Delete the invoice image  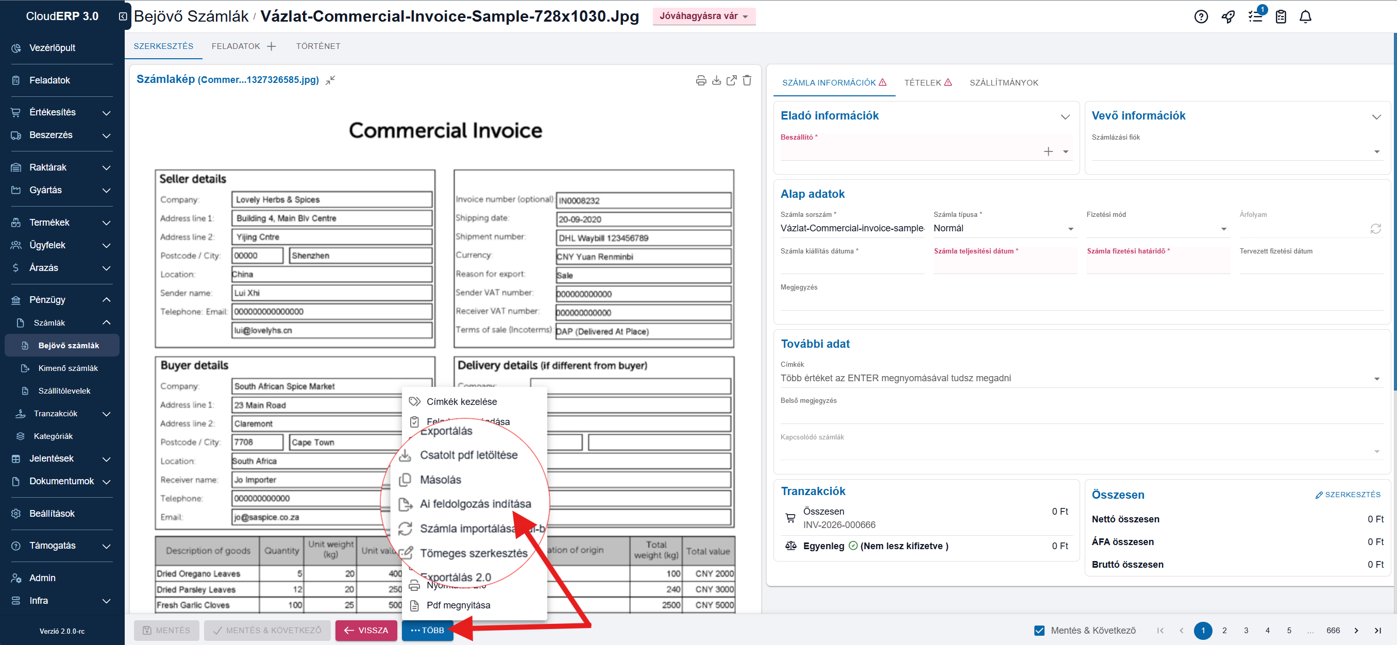click(x=747, y=81)
